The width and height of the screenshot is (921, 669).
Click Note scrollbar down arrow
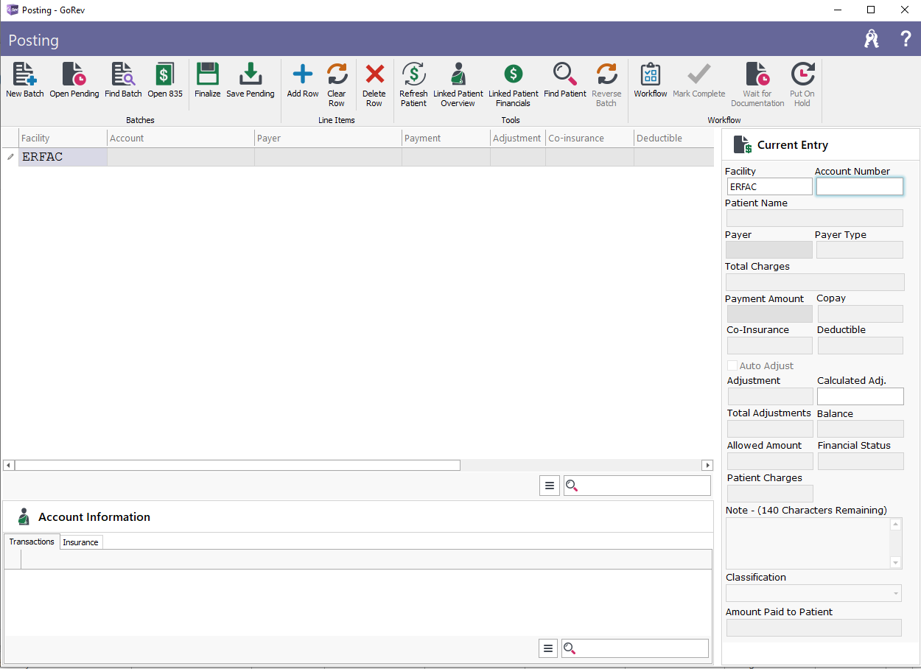point(896,563)
